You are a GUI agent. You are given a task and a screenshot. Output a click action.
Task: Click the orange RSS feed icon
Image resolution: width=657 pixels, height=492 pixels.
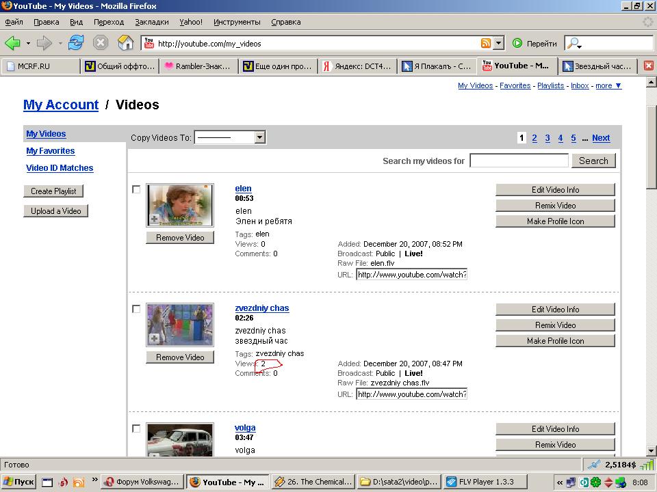click(486, 43)
